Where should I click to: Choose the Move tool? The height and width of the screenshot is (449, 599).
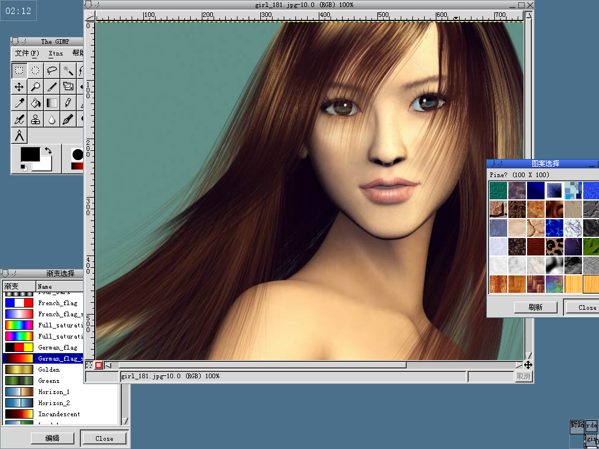click(19, 87)
